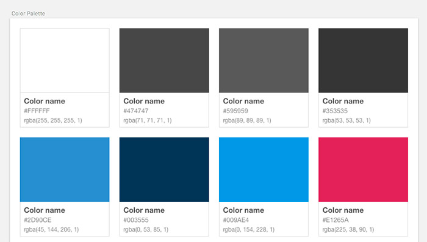
Task: Pick the gray #595959 color swatch
Action: tap(264, 61)
